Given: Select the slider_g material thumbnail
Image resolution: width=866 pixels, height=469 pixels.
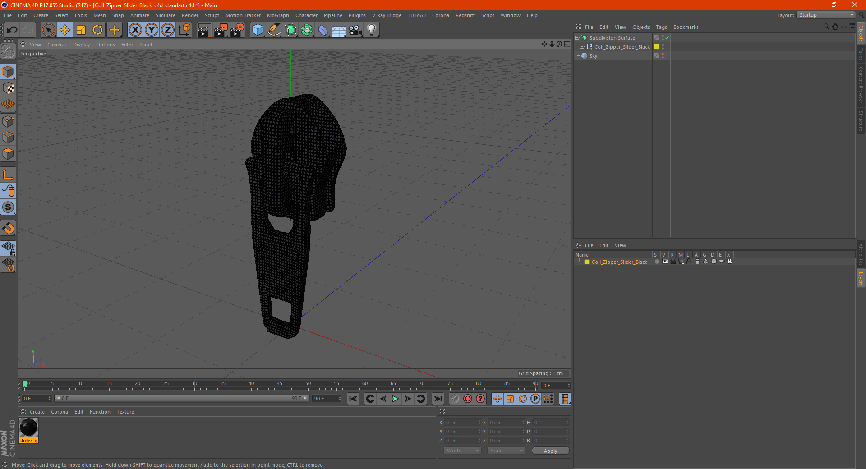Looking at the screenshot, I should click(28, 428).
